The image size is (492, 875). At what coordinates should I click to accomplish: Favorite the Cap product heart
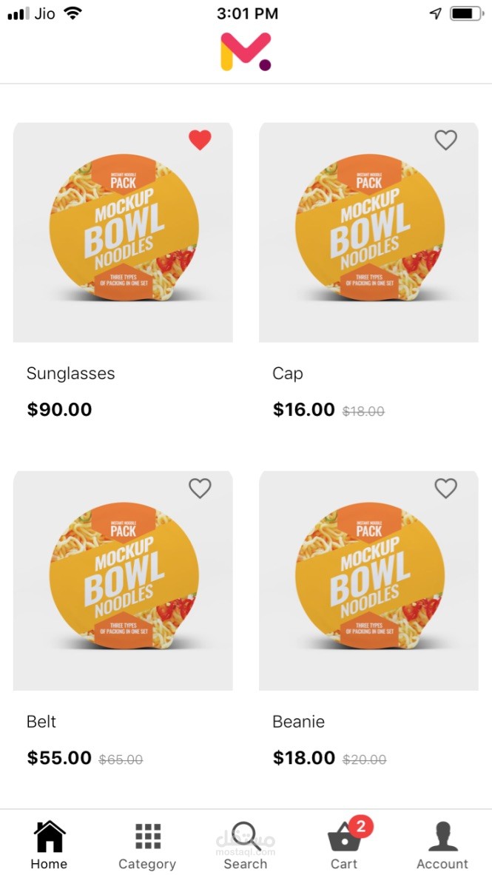(x=445, y=139)
